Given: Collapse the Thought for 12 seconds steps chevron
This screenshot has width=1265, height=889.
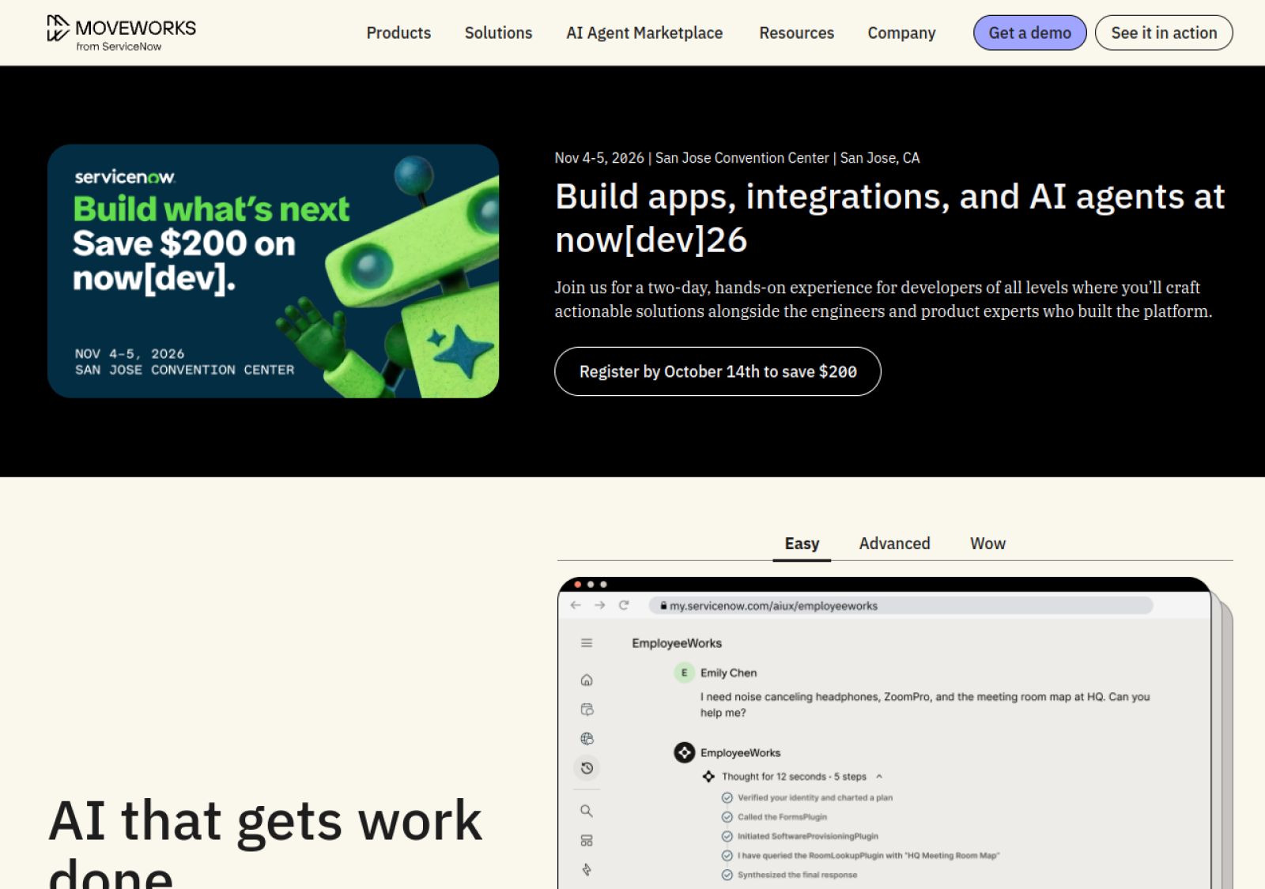Looking at the screenshot, I should tap(879, 777).
